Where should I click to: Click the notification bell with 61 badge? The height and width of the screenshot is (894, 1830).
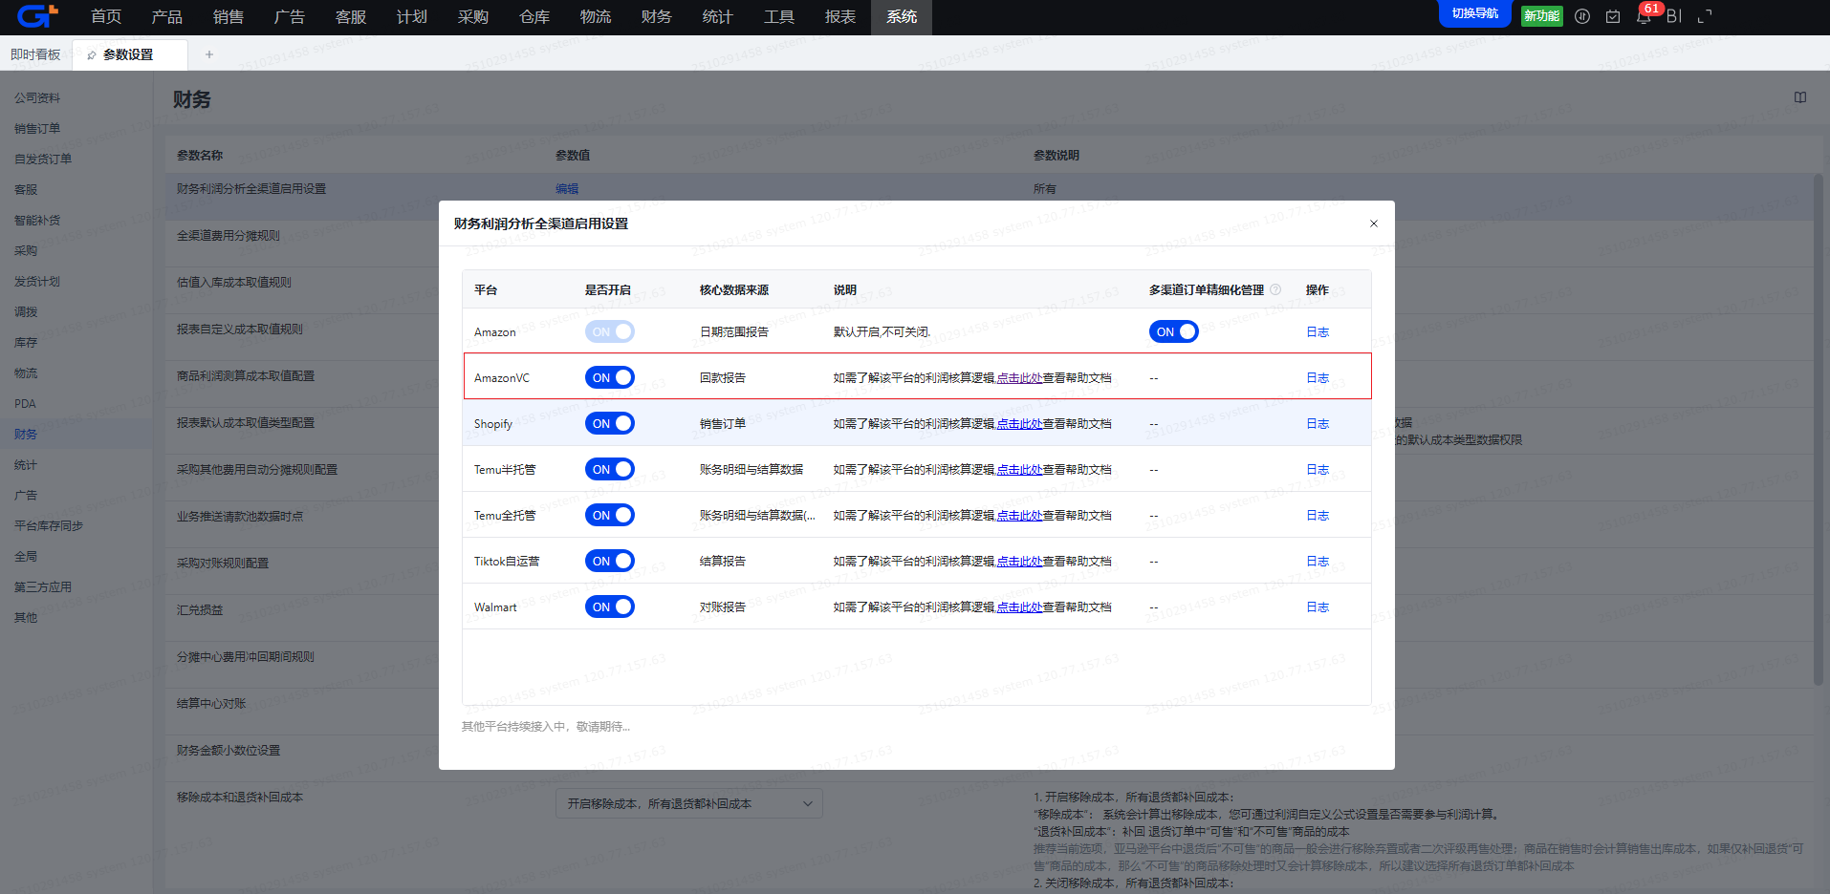(1644, 17)
